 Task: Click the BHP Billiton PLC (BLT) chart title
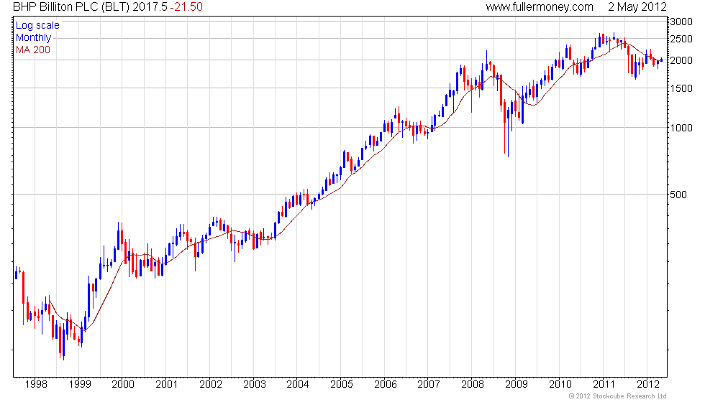click(71, 6)
